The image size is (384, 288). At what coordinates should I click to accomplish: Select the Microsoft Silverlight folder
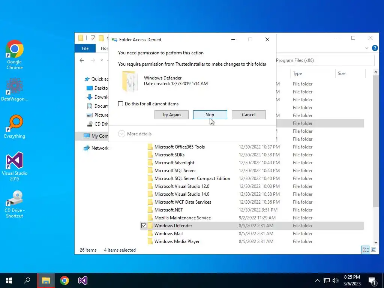[x=174, y=163]
